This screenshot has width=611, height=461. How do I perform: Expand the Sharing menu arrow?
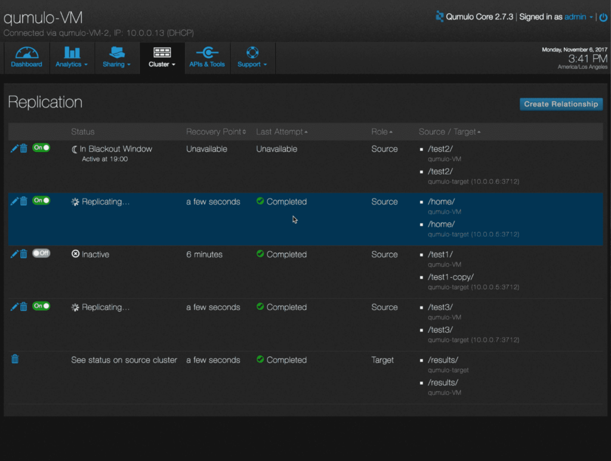coord(129,64)
